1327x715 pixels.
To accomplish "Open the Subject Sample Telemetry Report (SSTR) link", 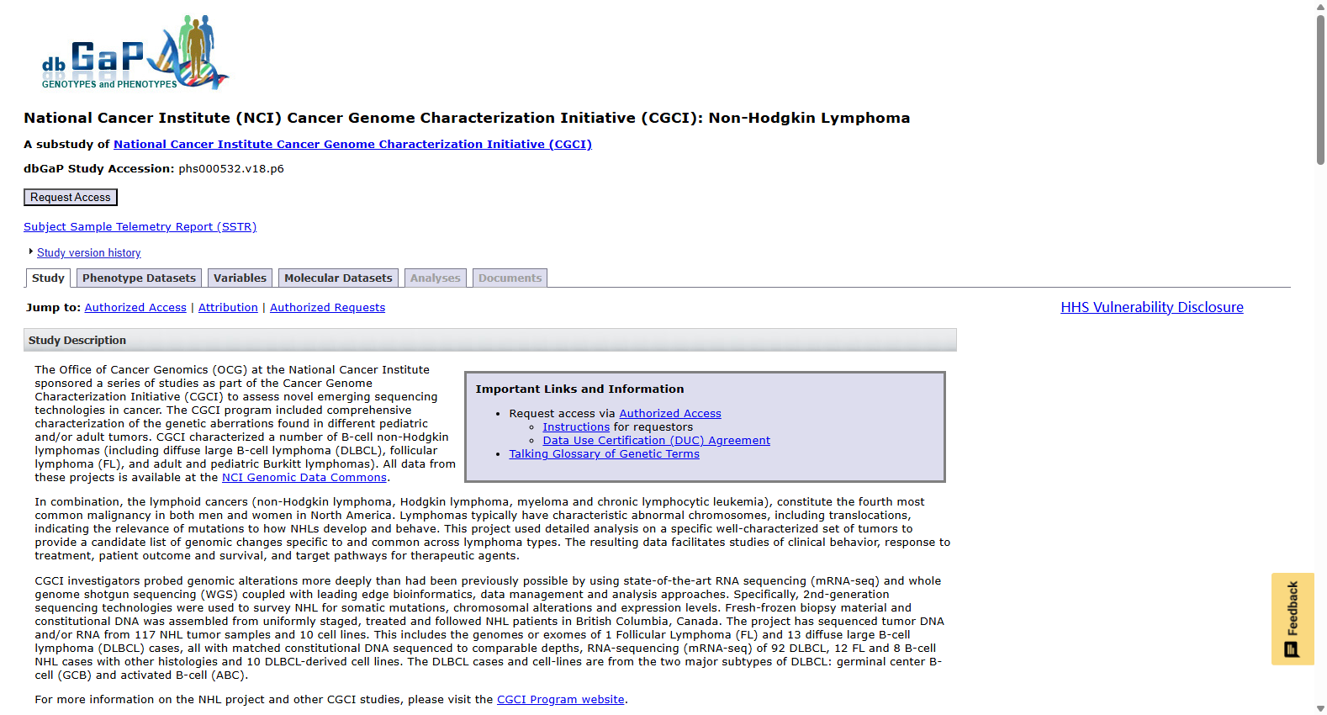I will tap(140, 227).
